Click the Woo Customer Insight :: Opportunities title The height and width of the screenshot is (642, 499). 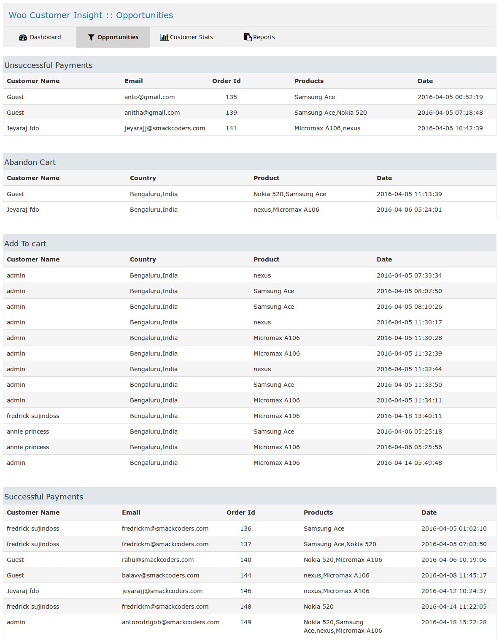tap(91, 15)
